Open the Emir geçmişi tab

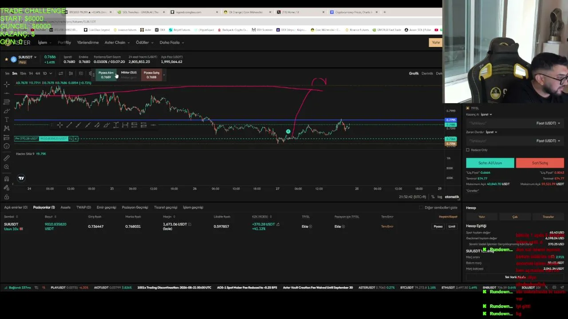coord(106,207)
